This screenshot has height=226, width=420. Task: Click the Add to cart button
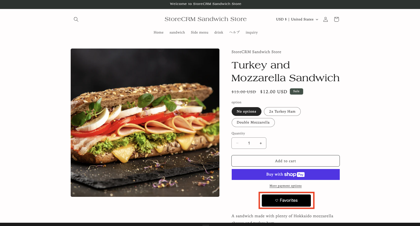click(285, 161)
